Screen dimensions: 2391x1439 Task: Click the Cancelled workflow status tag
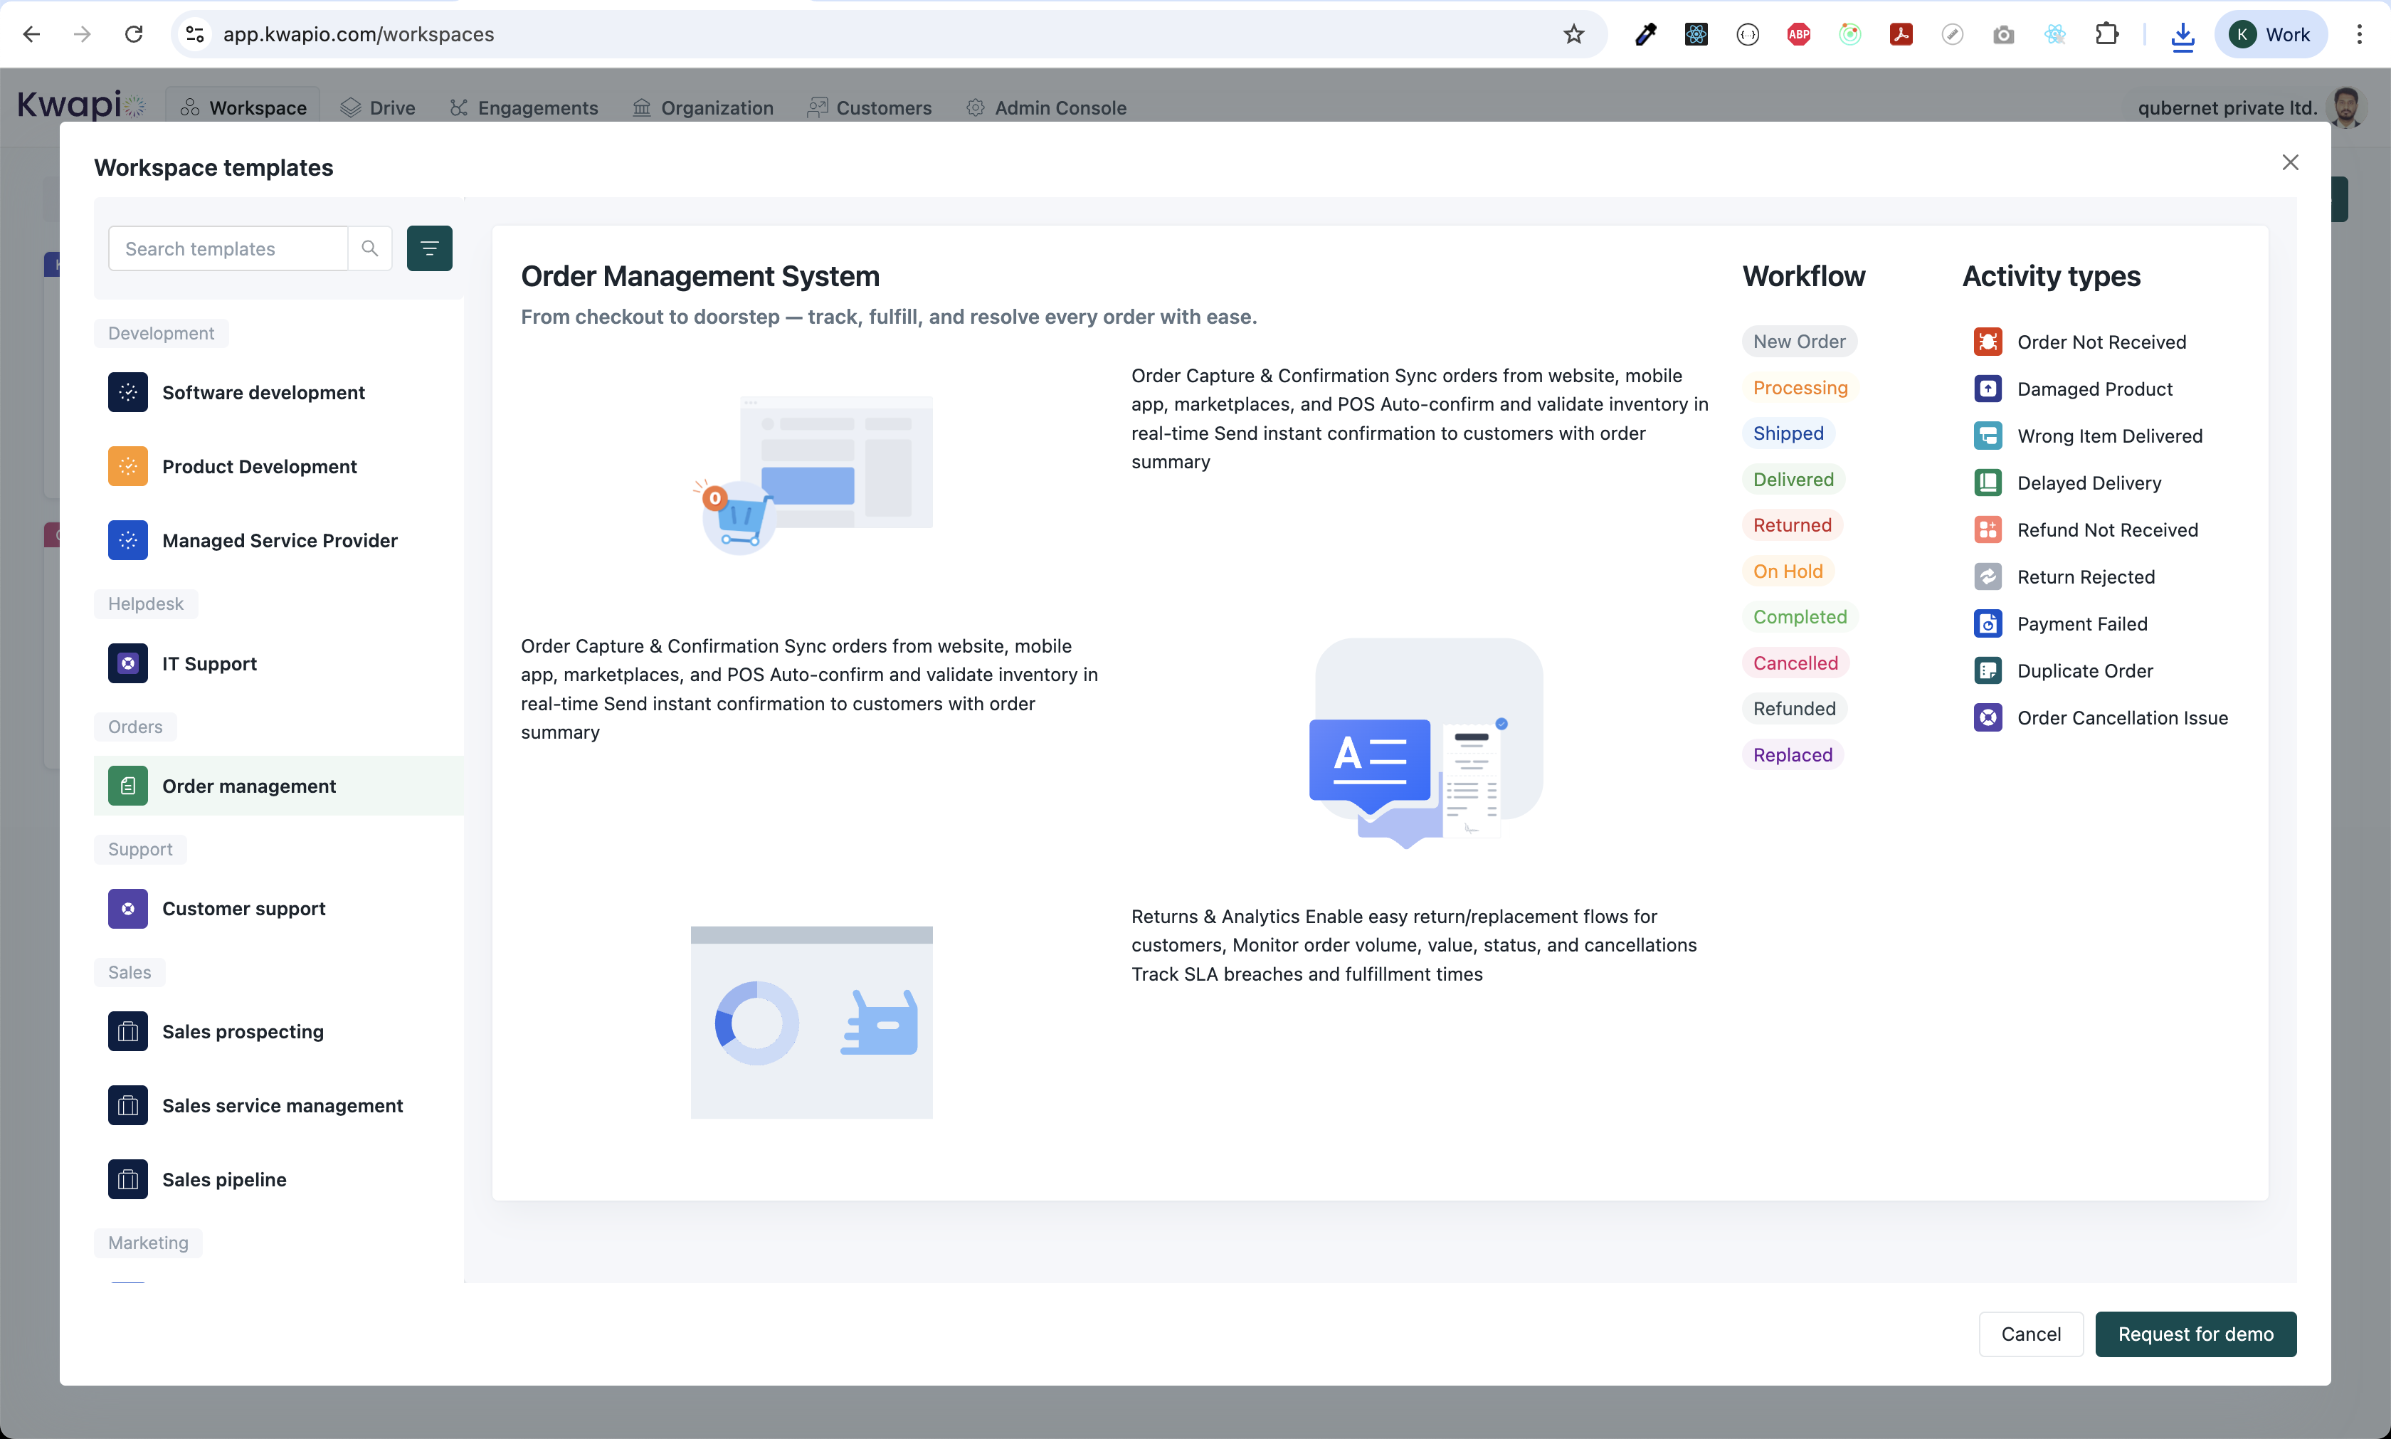1795,663
